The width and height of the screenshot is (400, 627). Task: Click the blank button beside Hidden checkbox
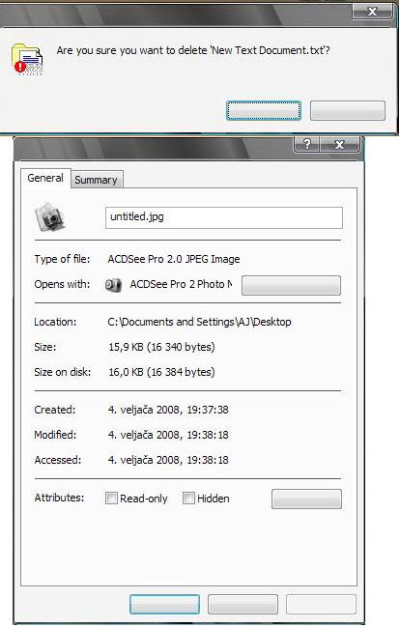(x=306, y=499)
